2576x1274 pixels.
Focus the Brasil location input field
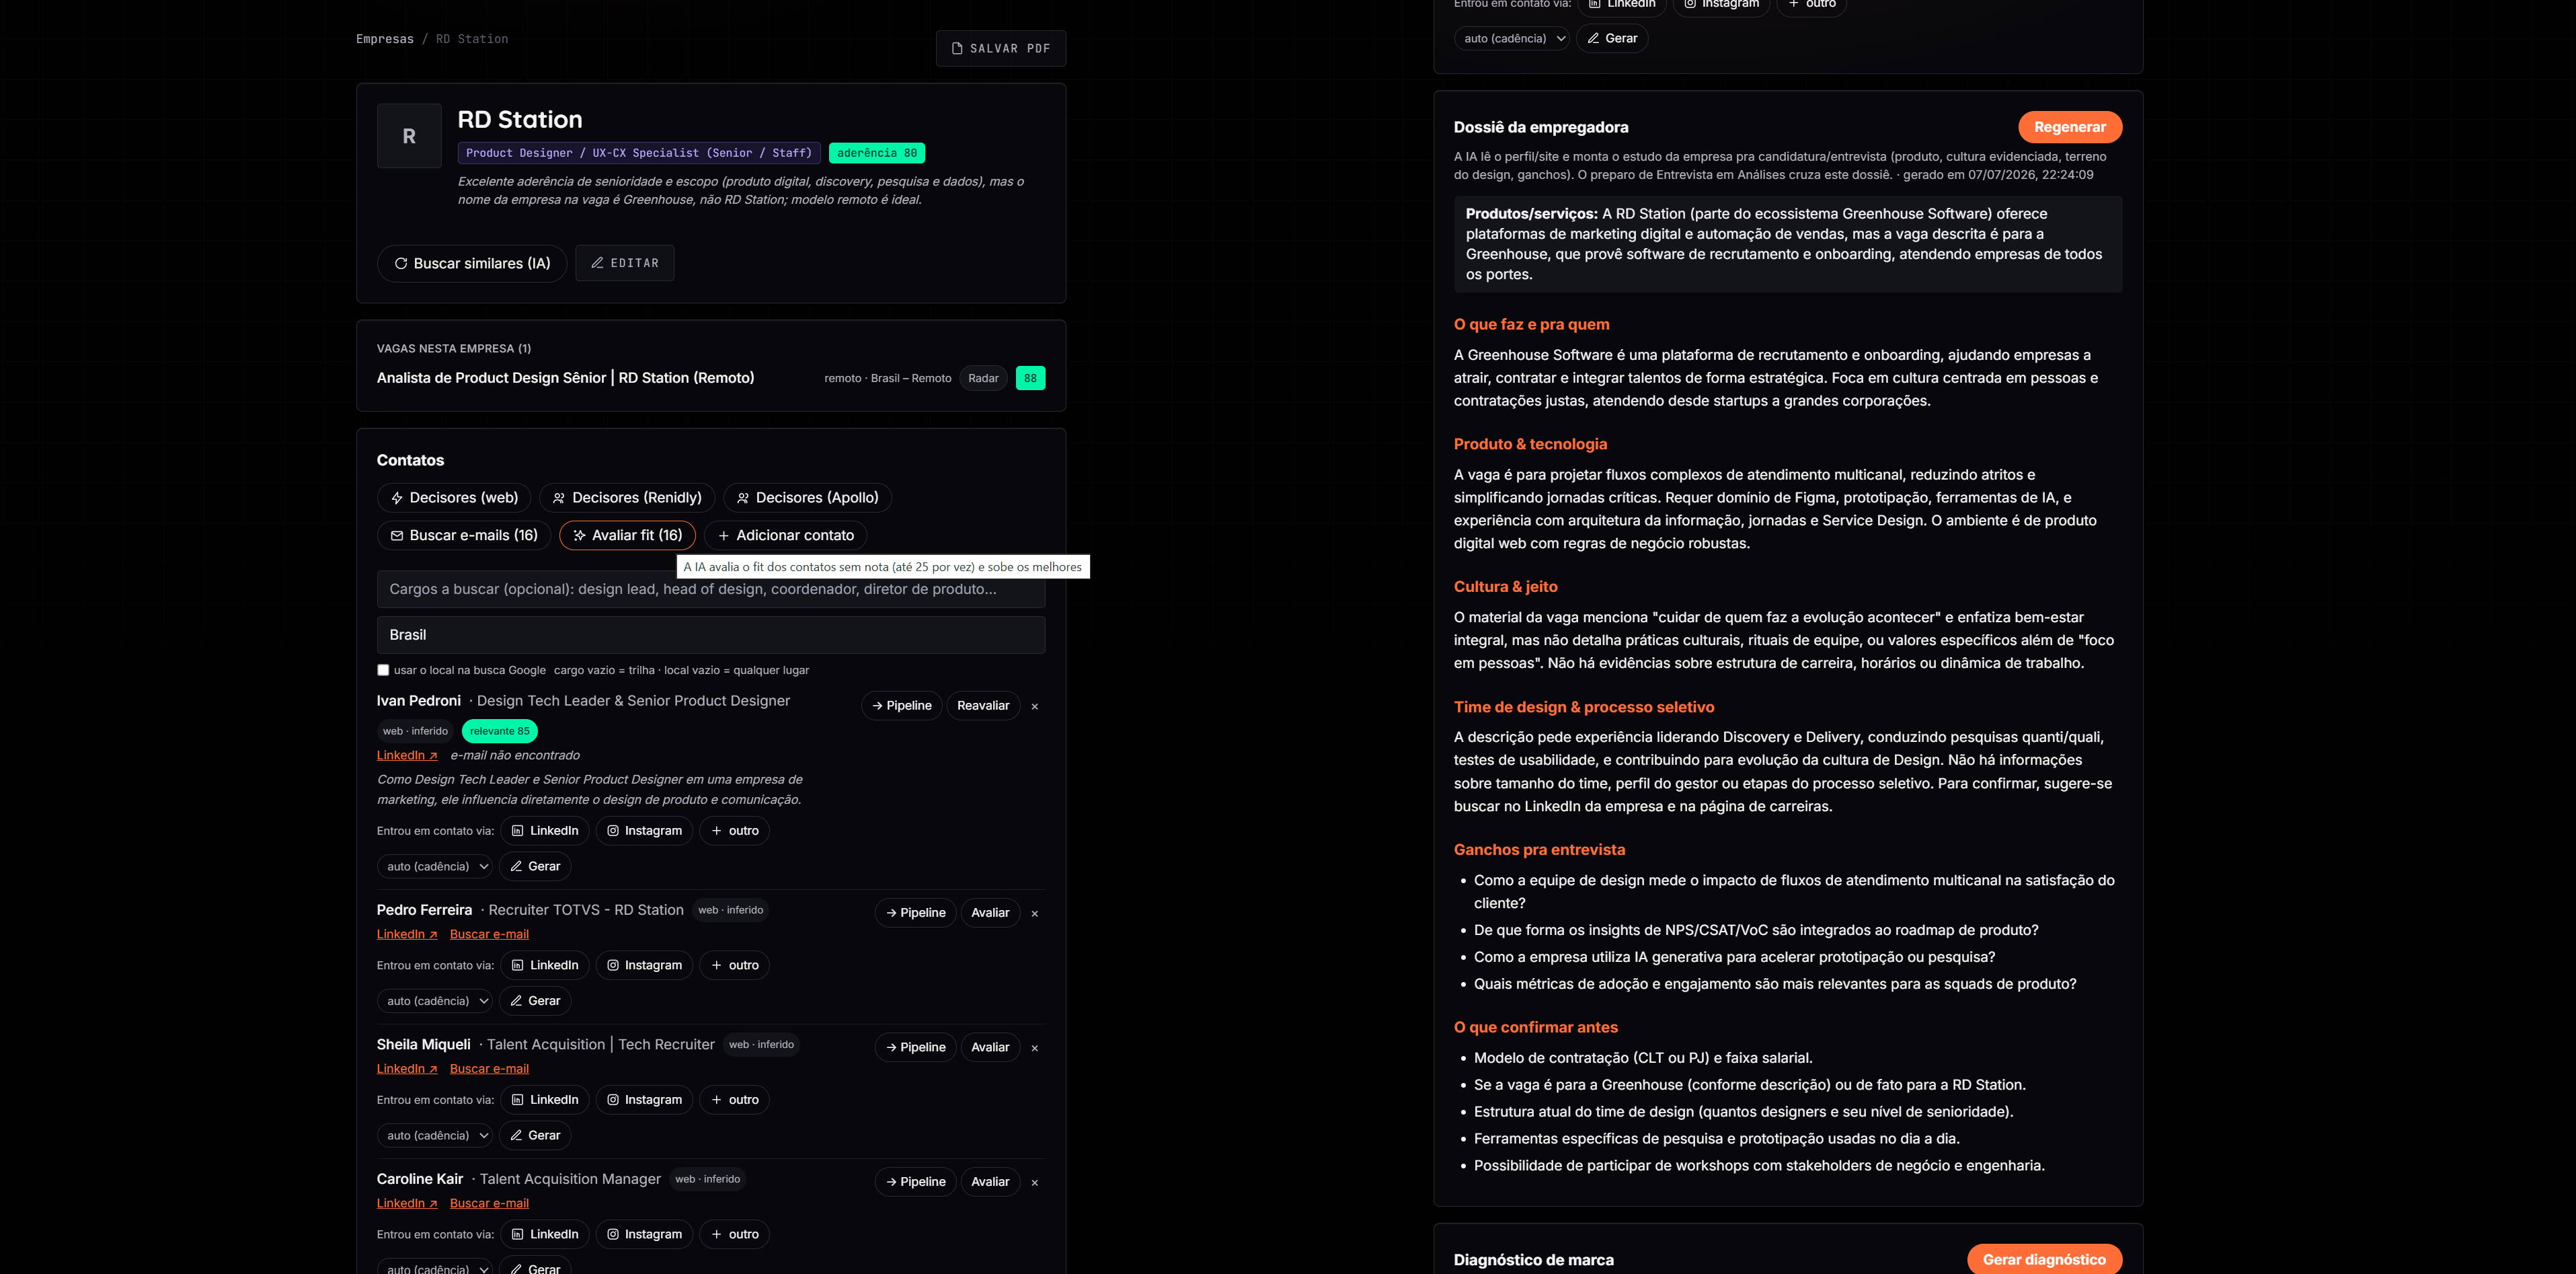pos(711,635)
